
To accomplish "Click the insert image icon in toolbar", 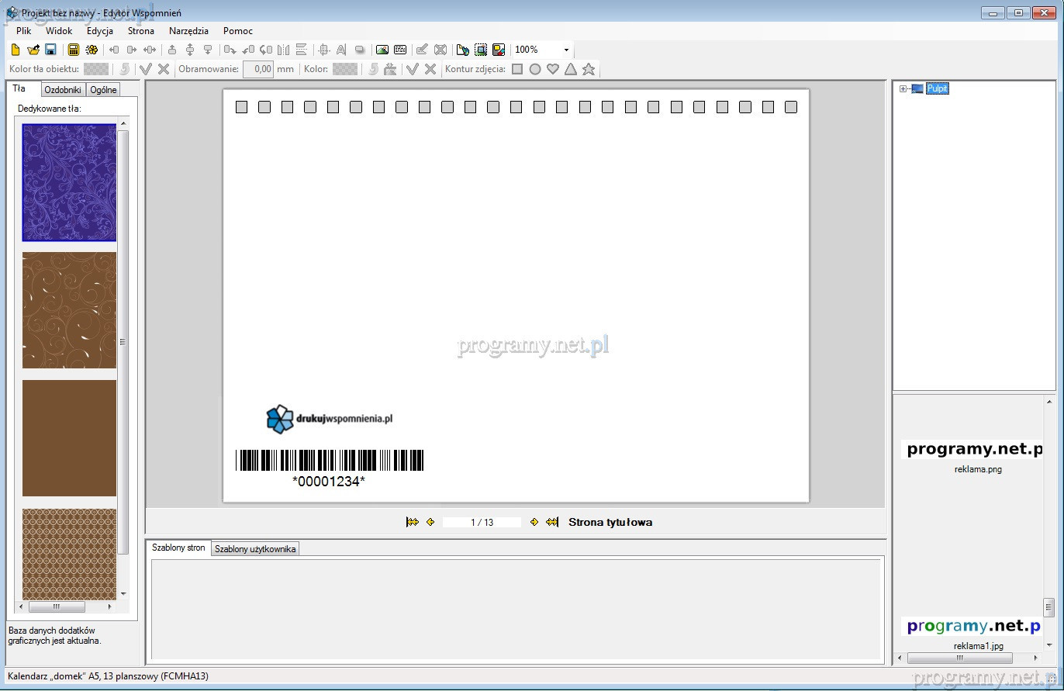I will coord(382,50).
